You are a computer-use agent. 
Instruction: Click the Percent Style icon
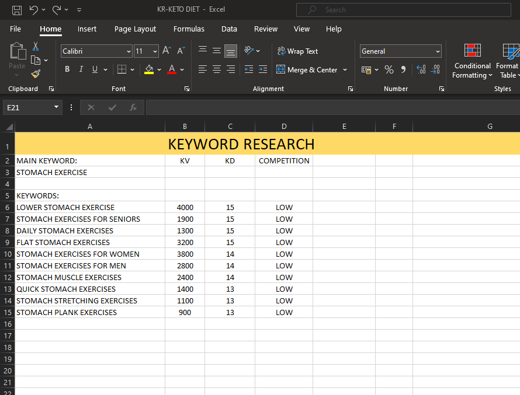pyautogui.click(x=389, y=70)
